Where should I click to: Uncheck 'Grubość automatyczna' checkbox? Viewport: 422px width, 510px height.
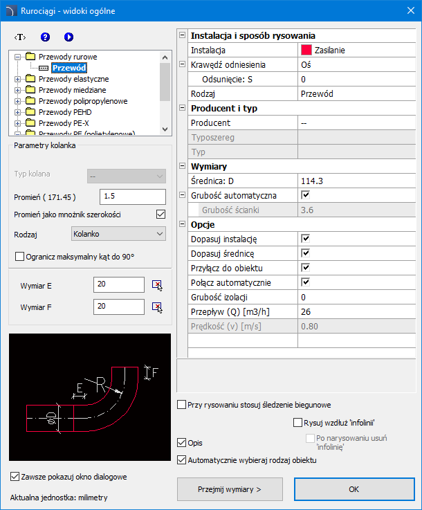click(x=305, y=196)
